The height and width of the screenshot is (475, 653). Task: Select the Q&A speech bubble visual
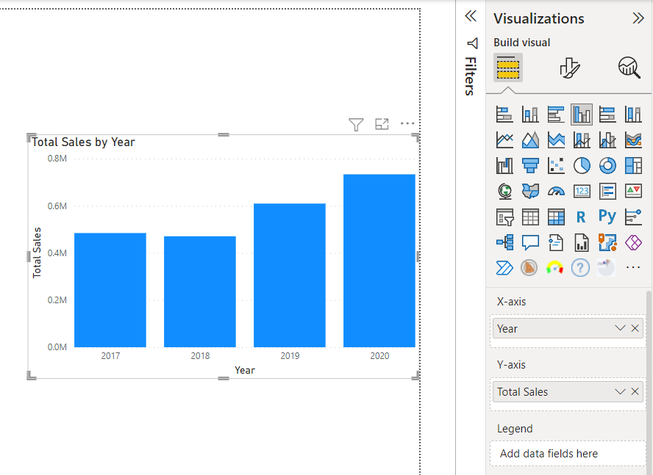tap(530, 242)
